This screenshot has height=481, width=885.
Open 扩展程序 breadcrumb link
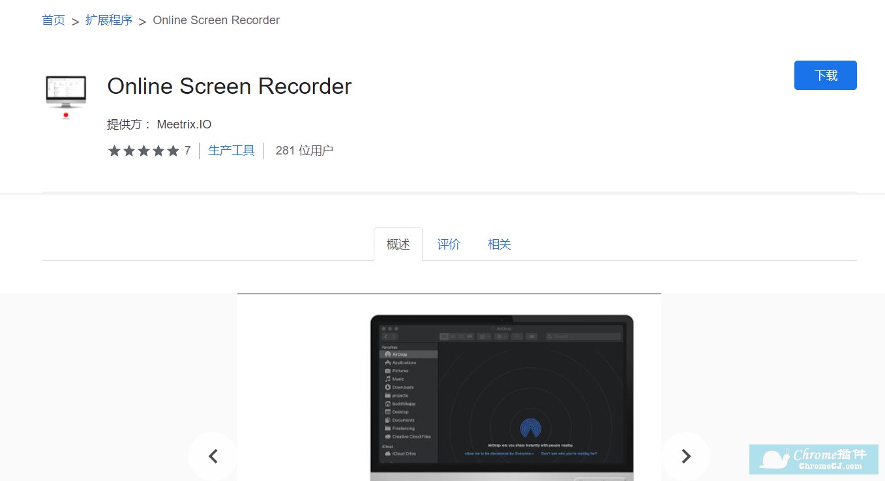pyautogui.click(x=109, y=20)
